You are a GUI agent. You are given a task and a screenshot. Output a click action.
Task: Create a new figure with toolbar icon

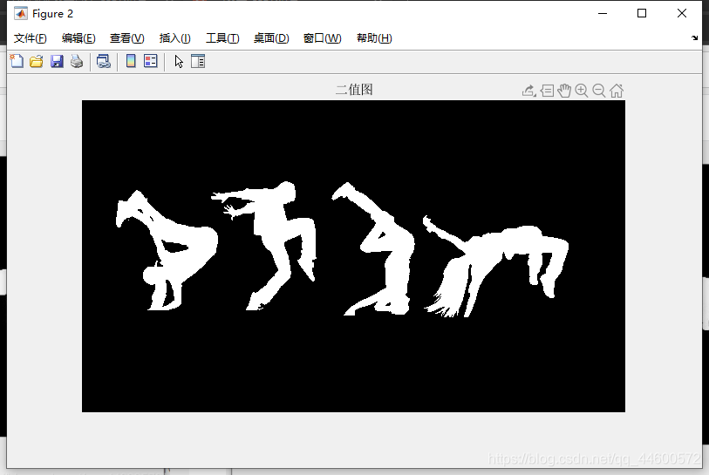(17, 61)
